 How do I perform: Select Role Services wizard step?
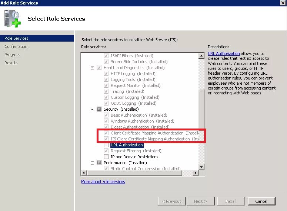click(37, 38)
